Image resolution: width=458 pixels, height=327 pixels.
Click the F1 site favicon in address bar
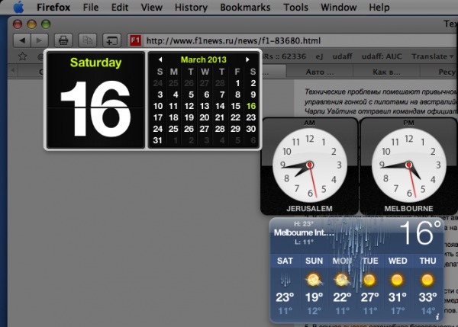click(135, 40)
